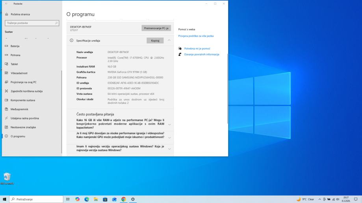Viewport: 362px width, 203px height.
Task: Expand the najnoviju verziju Windows question
Action: tap(169, 149)
